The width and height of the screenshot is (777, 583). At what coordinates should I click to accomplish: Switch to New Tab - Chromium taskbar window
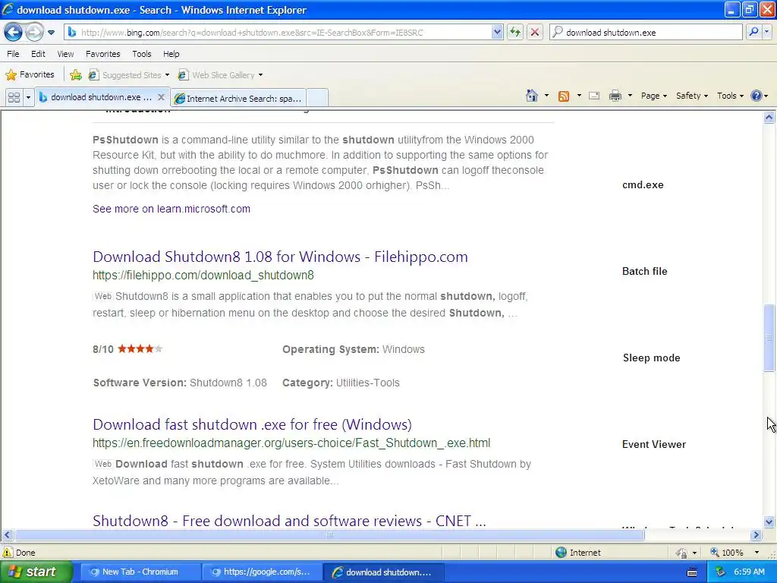pyautogui.click(x=140, y=572)
